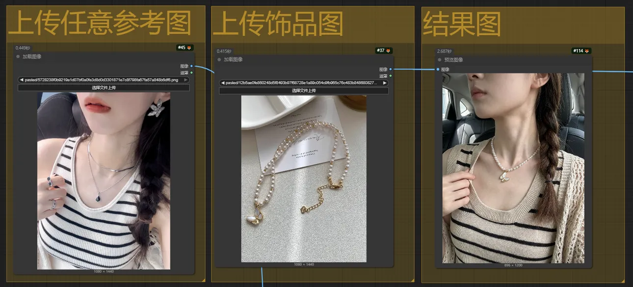Select previous image file in node #45

[x=22, y=79]
